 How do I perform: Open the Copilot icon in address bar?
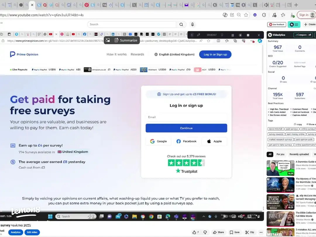pos(225,15)
